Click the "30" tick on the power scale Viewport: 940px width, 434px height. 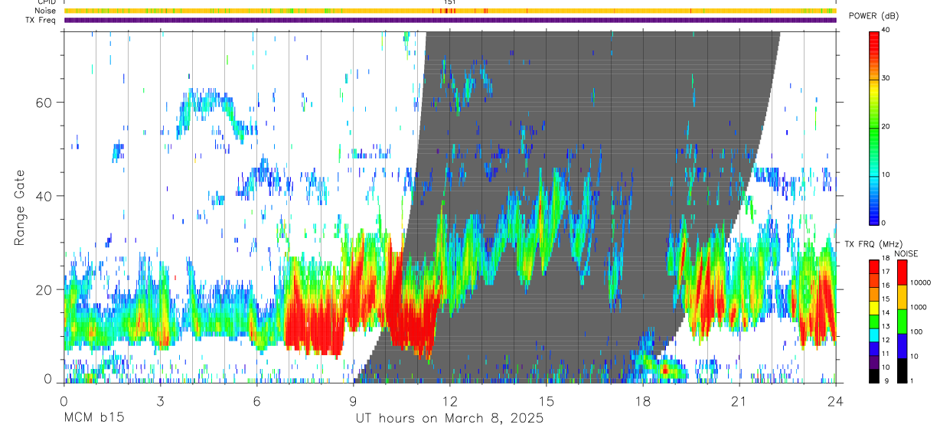[887, 78]
